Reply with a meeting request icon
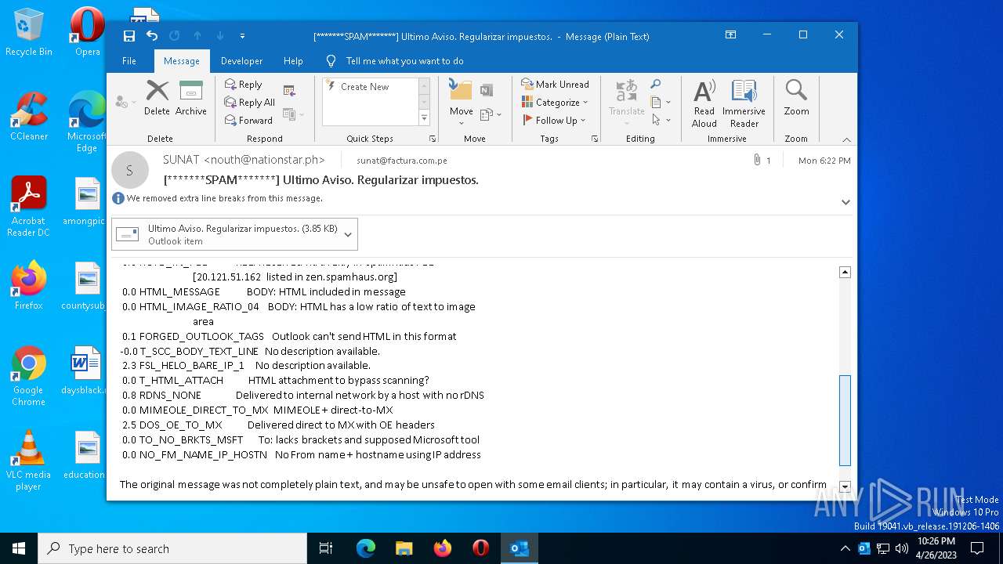 point(289,90)
